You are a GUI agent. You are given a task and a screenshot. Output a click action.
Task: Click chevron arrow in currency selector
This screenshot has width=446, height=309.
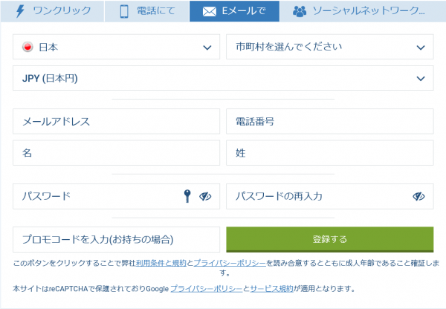(x=421, y=79)
